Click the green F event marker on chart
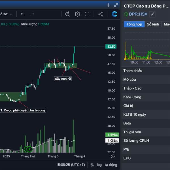 click(29, 149)
